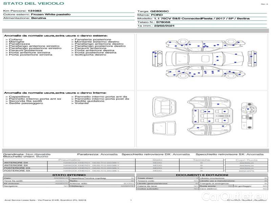
Task: Click the plate number GE830SC
Action: click(160, 12)
